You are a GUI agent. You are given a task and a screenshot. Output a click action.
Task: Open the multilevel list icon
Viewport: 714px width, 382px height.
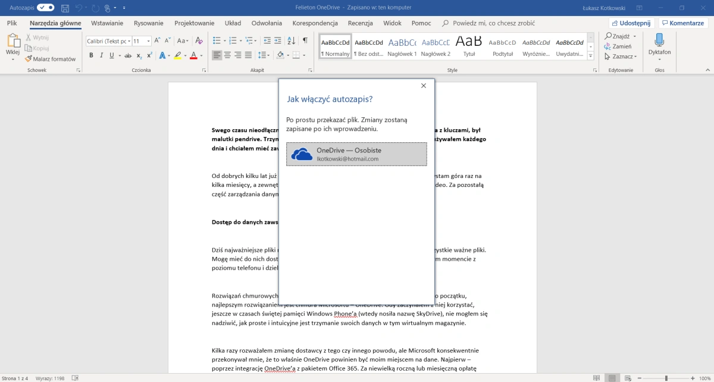[250, 41]
